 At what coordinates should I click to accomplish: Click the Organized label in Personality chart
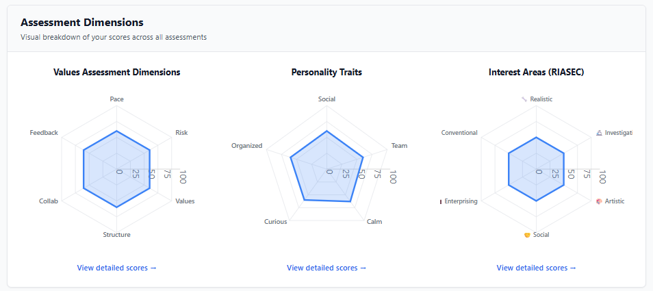click(x=247, y=146)
